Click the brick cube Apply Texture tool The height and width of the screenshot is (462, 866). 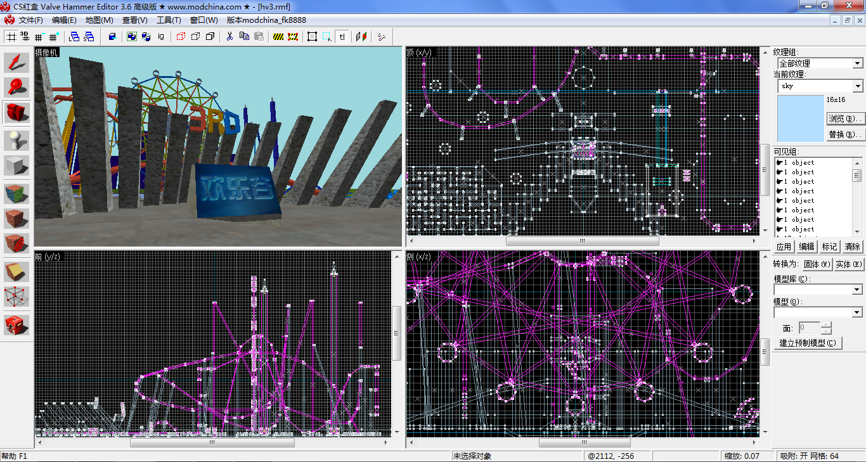point(16,218)
